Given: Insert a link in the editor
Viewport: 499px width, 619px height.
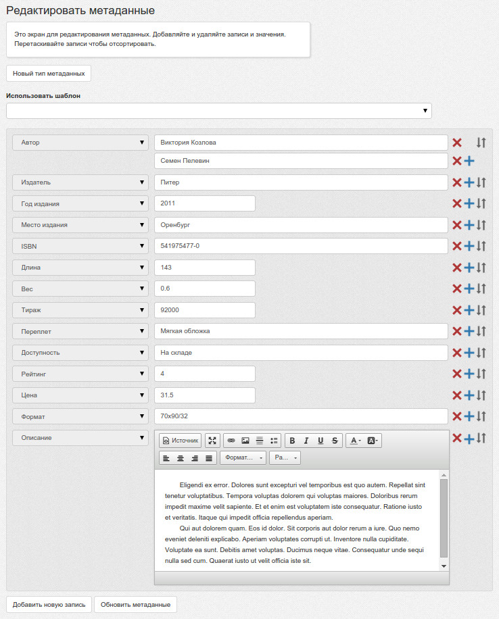Looking at the screenshot, I should (x=231, y=441).
